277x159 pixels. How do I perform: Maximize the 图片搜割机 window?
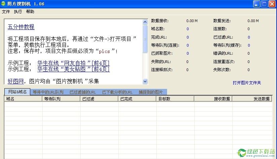[x=264, y=4]
